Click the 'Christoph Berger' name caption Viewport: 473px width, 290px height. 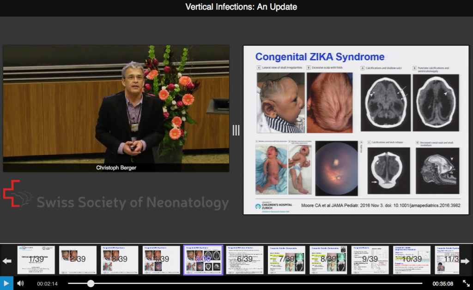pos(116,168)
